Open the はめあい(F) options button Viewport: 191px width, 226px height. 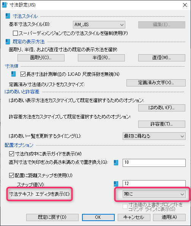(x=162, y=108)
